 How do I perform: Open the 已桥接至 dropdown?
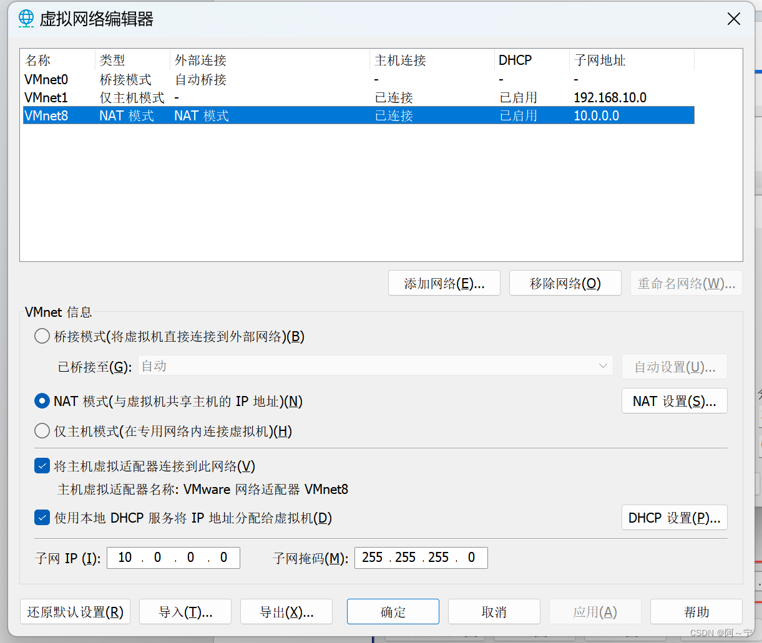point(375,366)
